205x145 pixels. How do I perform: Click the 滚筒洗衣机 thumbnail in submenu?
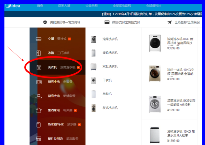click(94, 39)
